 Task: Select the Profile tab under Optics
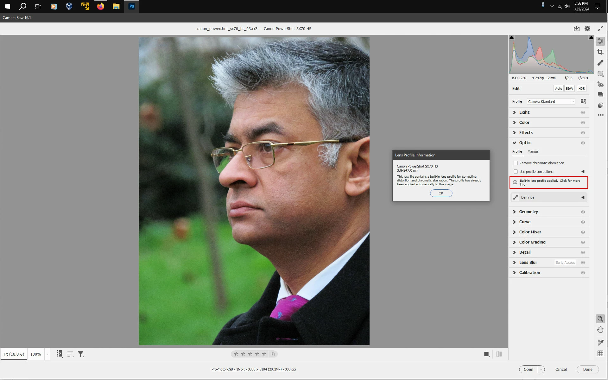(517, 151)
